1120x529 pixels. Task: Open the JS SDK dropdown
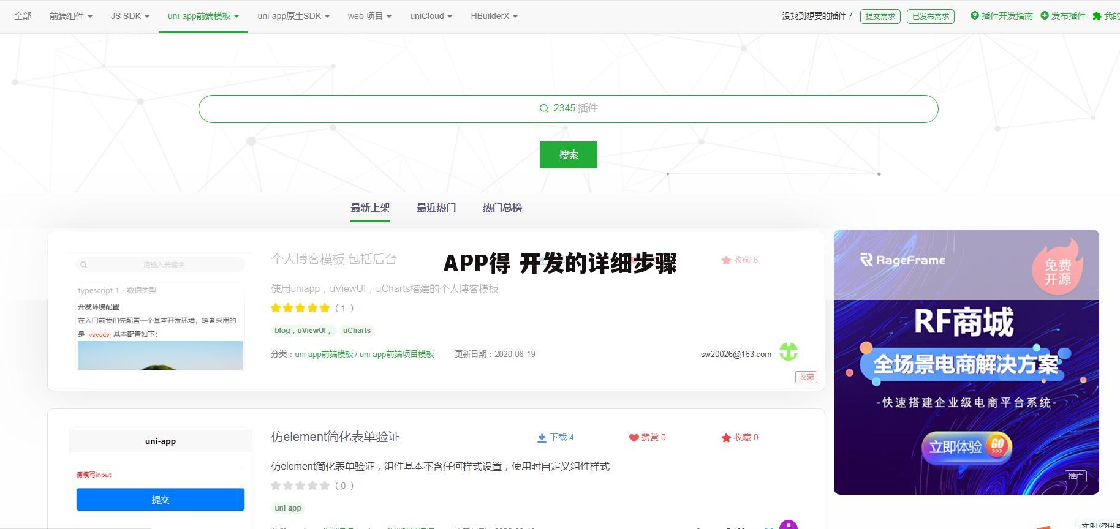[x=129, y=17]
